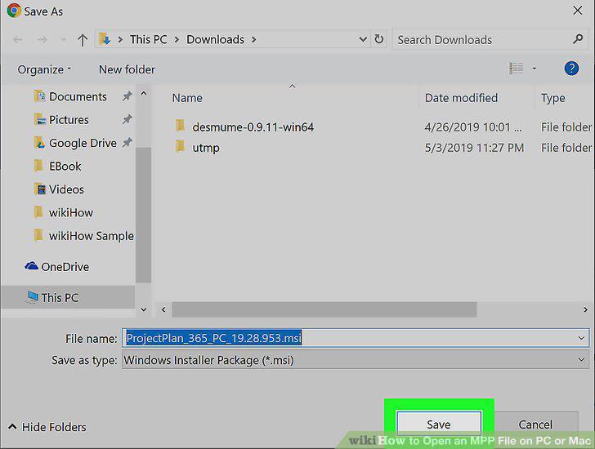Go up one folder level
The image size is (595, 449).
[83, 39]
